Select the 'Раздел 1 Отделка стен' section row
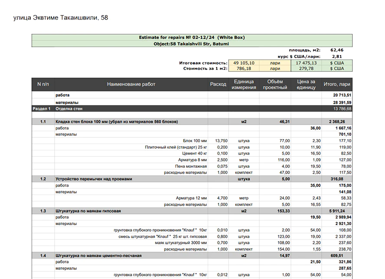Viewport: 385px width, 279px height. 69,109
